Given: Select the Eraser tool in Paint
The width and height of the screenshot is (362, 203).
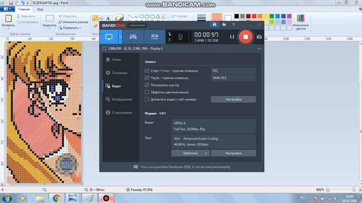Looking at the screenshot, I should (96, 26).
